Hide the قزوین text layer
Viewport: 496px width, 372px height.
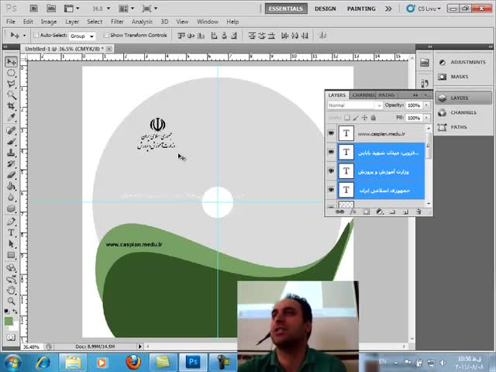tap(331, 152)
